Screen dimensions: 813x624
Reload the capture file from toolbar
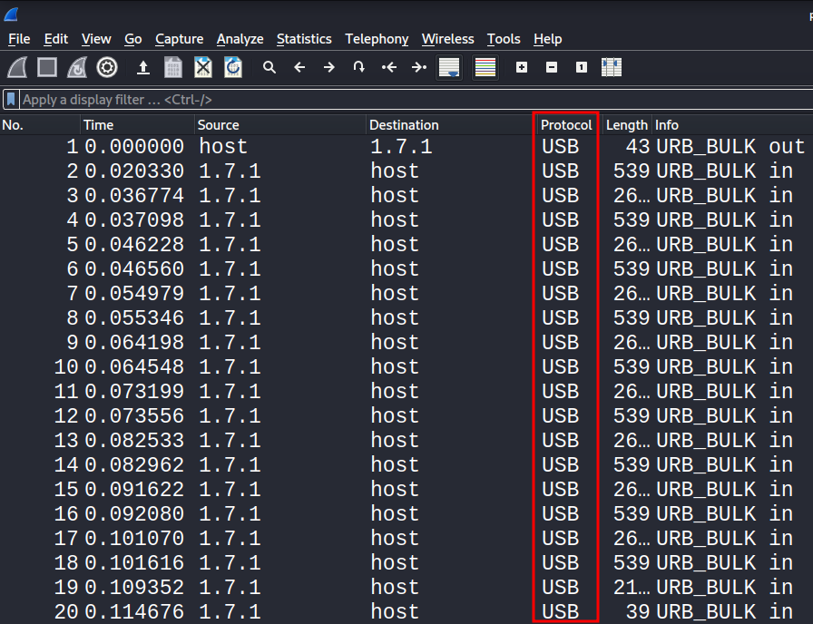pos(233,67)
